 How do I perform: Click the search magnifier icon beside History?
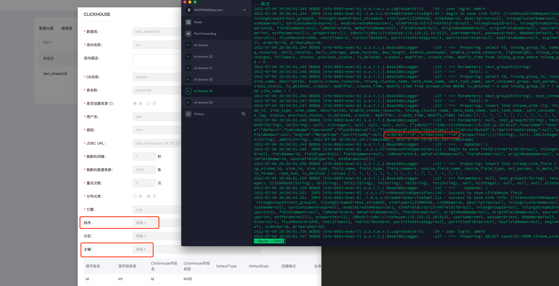coord(243,114)
